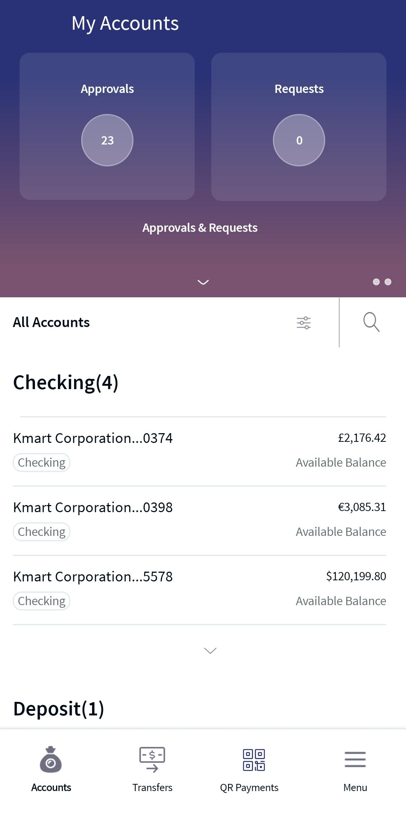
Task: Tap the Requests card
Action: click(x=299, y=126)
